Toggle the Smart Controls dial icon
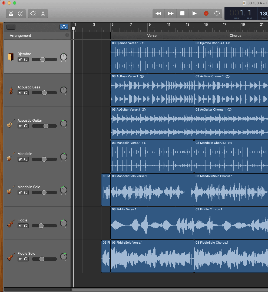 [33, 14]
